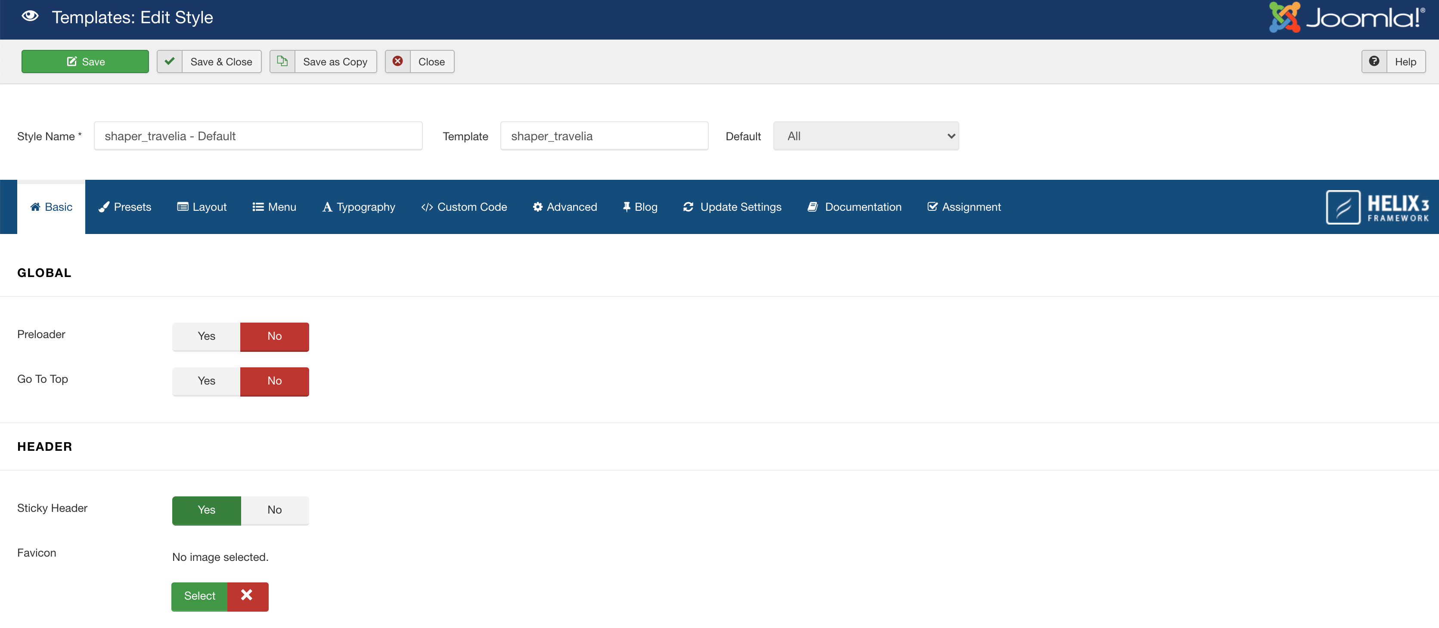The height and width of the screenshot is (628, 1439).
Task: Click the Save as Copy duplicate icon
Action: tap(282, 62)
